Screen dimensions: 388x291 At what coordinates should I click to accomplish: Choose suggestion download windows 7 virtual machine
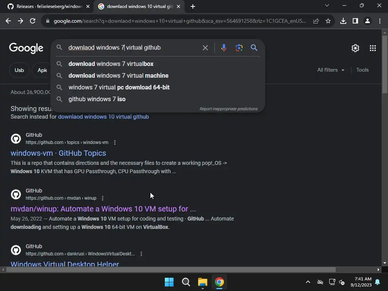coord(158,76)
